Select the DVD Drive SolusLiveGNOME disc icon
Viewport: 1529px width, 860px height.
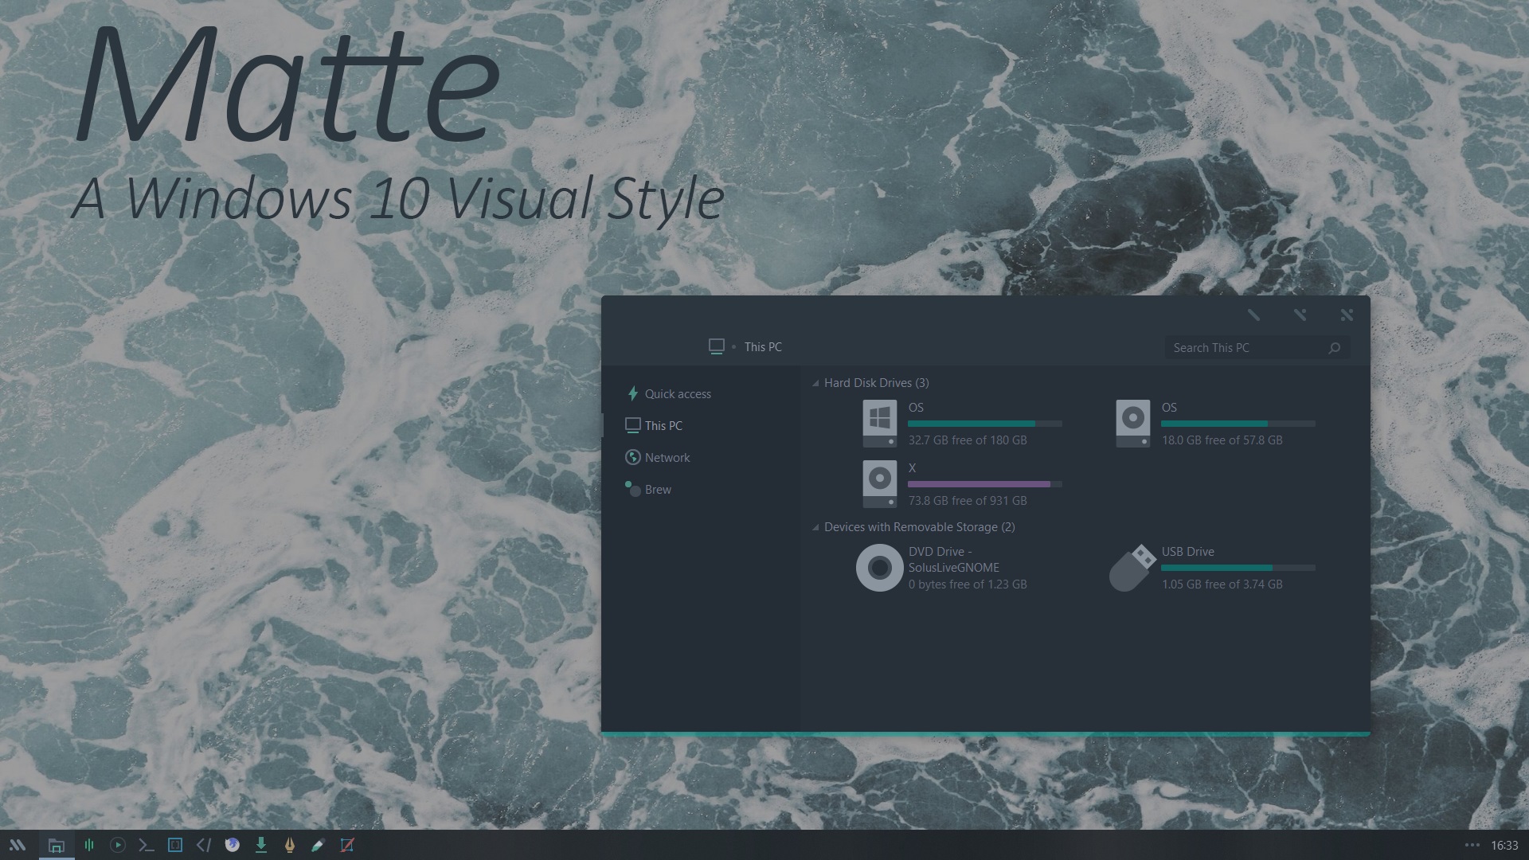(879, 568)
